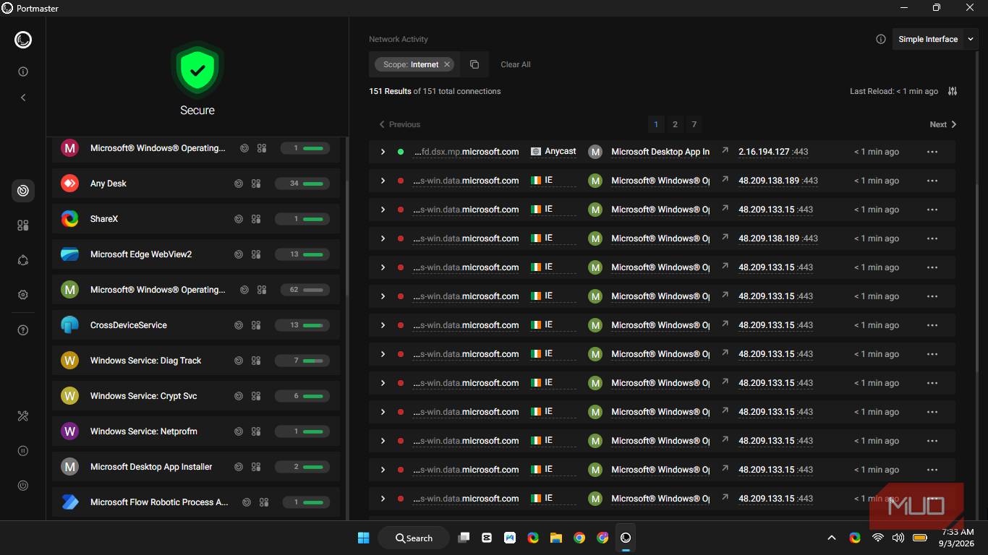Screen dimensions: 988x555
Task: Click CrossDeviceService network activity icon
Action: coord(239,325)
